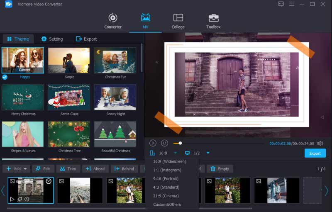Click the Trim scissors tool
Screen dimensions: 332x212
click(68, 169)
